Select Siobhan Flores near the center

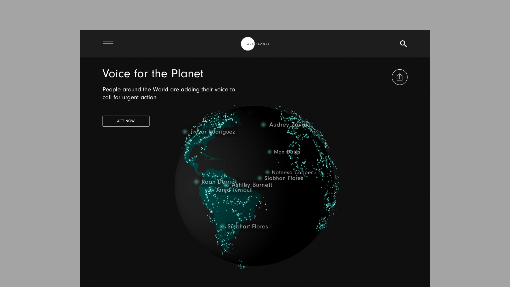284,178
